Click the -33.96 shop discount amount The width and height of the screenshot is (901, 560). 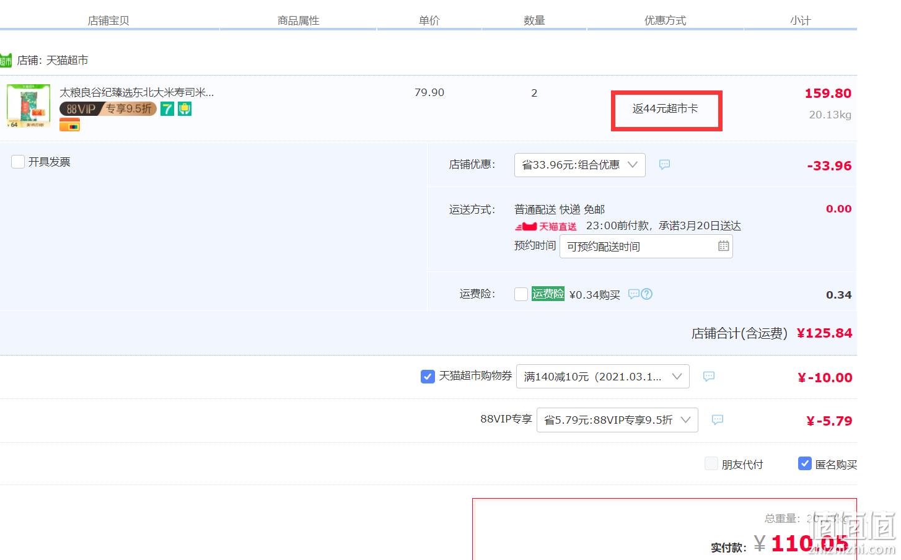829,166
